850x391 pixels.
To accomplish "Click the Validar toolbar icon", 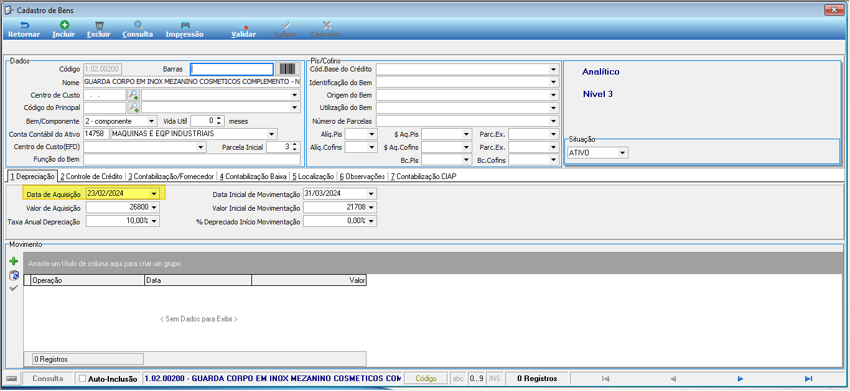I will (244, 25).
